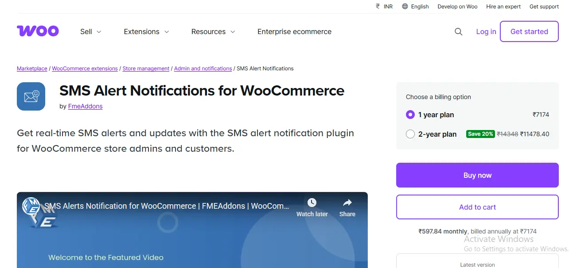Viewport: 569px width, 268px height.
Task: Click the Share icon on the video
Action: 347,203
